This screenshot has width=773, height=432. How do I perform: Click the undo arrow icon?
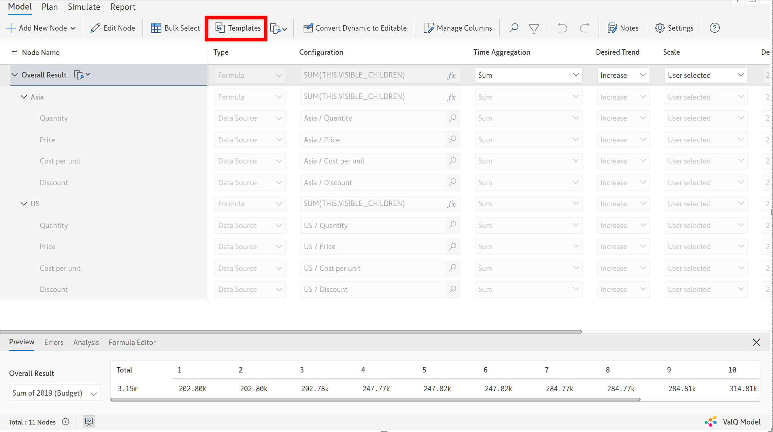pos(562,28)
